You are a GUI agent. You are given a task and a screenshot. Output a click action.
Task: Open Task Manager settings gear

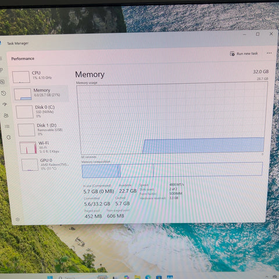point(17,219)
